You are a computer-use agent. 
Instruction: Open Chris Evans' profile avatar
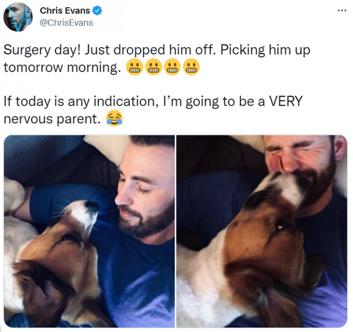[x=18, y=17]
